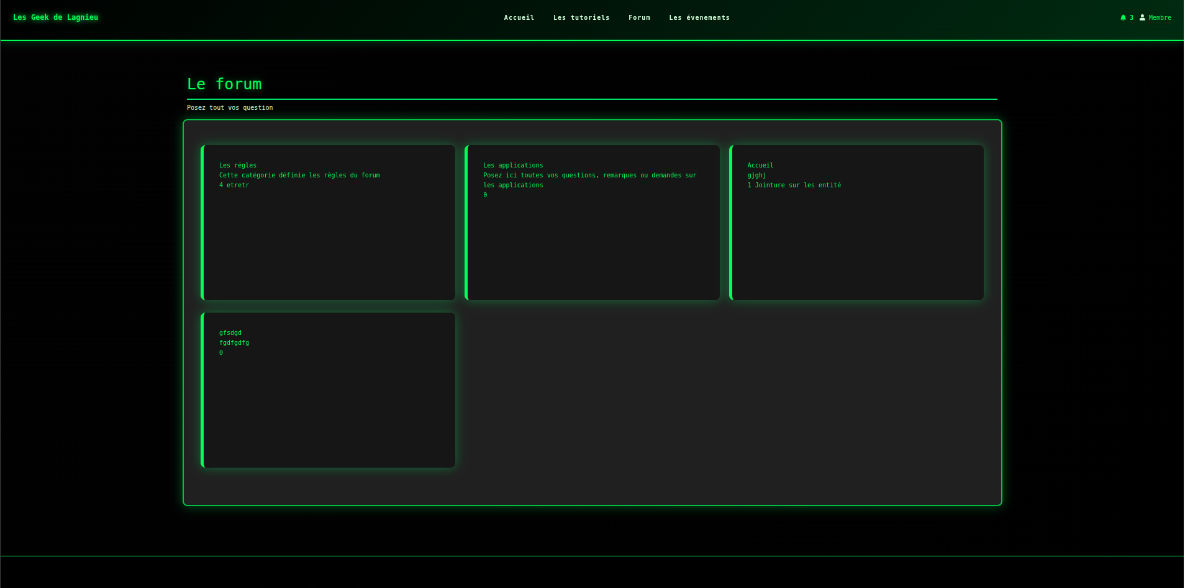Click the Les Geek de Lagnieu site logo
This screenshot has width=1185, height=588.
55,17
